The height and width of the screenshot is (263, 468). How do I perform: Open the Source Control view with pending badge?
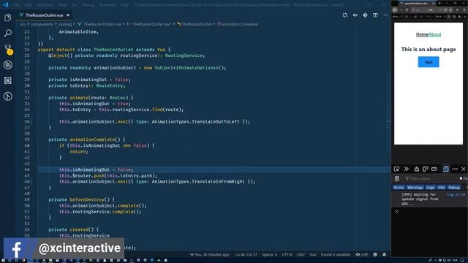(8, 50)
